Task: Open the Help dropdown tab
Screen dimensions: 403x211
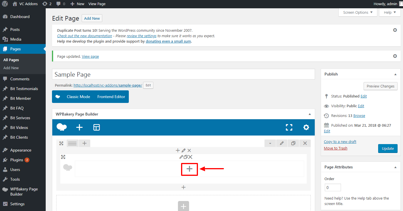Action: (390, 13)
